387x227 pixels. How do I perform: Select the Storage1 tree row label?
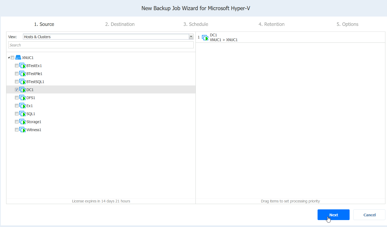coord(34,122)
